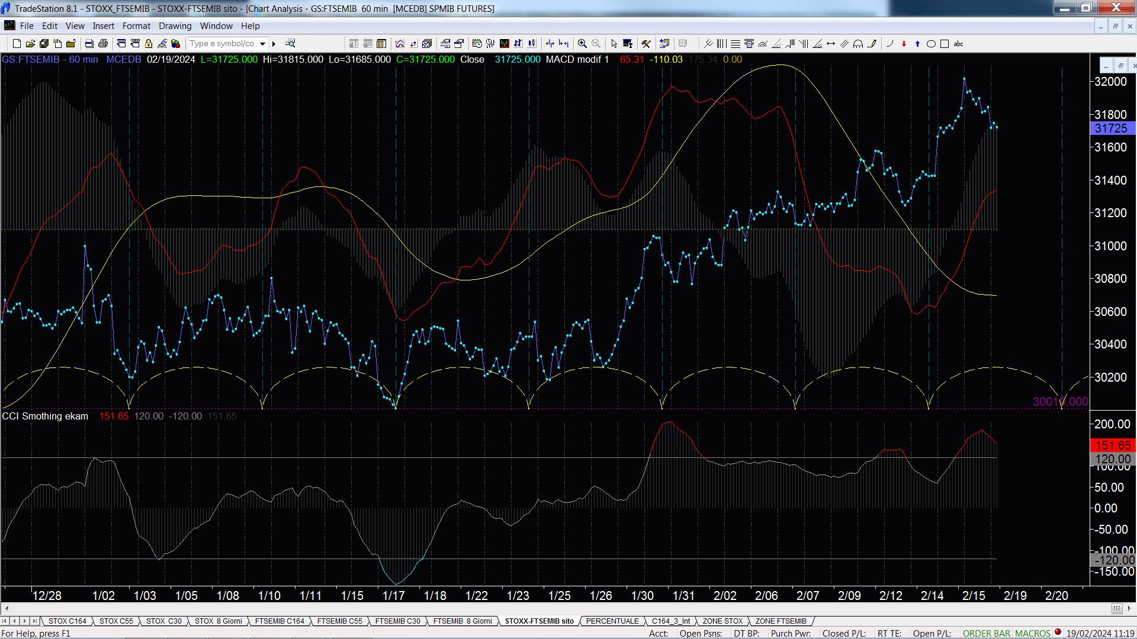The image size is (1137, 639).
Task: Open the Insert menu
Action: click(x=103, y=26)
